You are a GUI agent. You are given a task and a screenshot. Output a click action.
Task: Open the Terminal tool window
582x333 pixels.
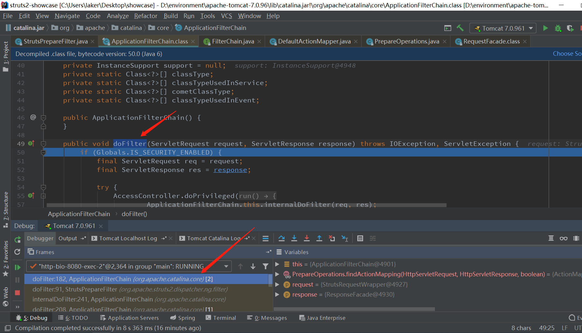point(221,318)
